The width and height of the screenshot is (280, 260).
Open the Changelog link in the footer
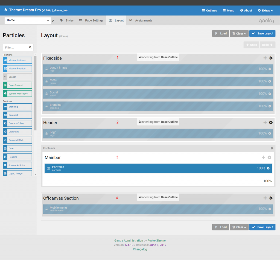pyautogui.click(x=140, y=249)
